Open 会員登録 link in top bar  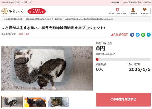[x=115, y=3]
